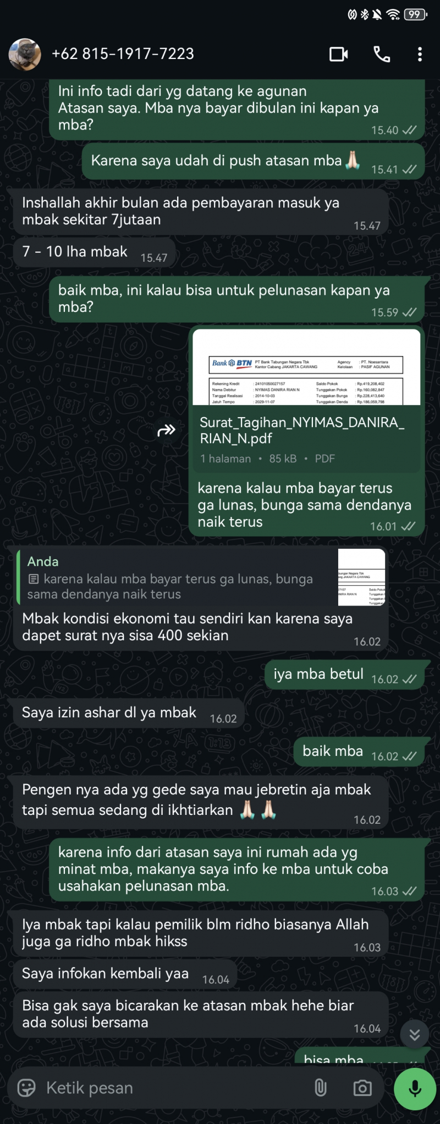
Task: Select message 'Saya izin ashar dl ya mbak'
Action: [x=129, y=713]
